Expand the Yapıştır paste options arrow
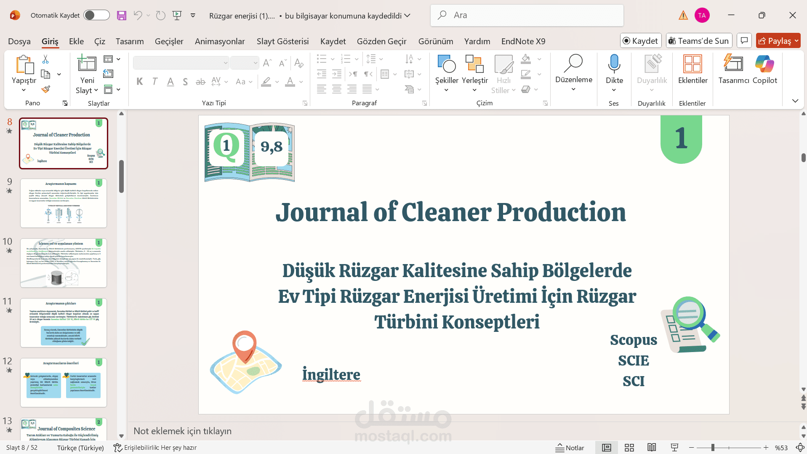The height and width of the screenshot is (454, 807). 24,90
